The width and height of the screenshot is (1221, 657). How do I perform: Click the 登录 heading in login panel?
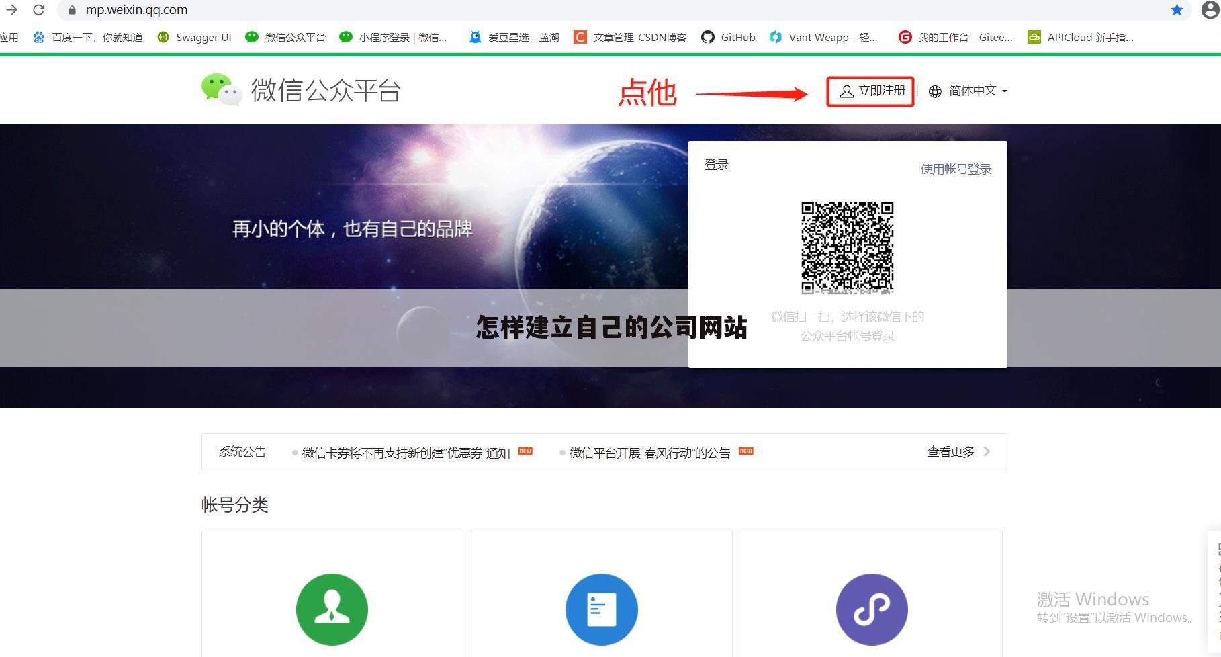(x=717, y=165)
